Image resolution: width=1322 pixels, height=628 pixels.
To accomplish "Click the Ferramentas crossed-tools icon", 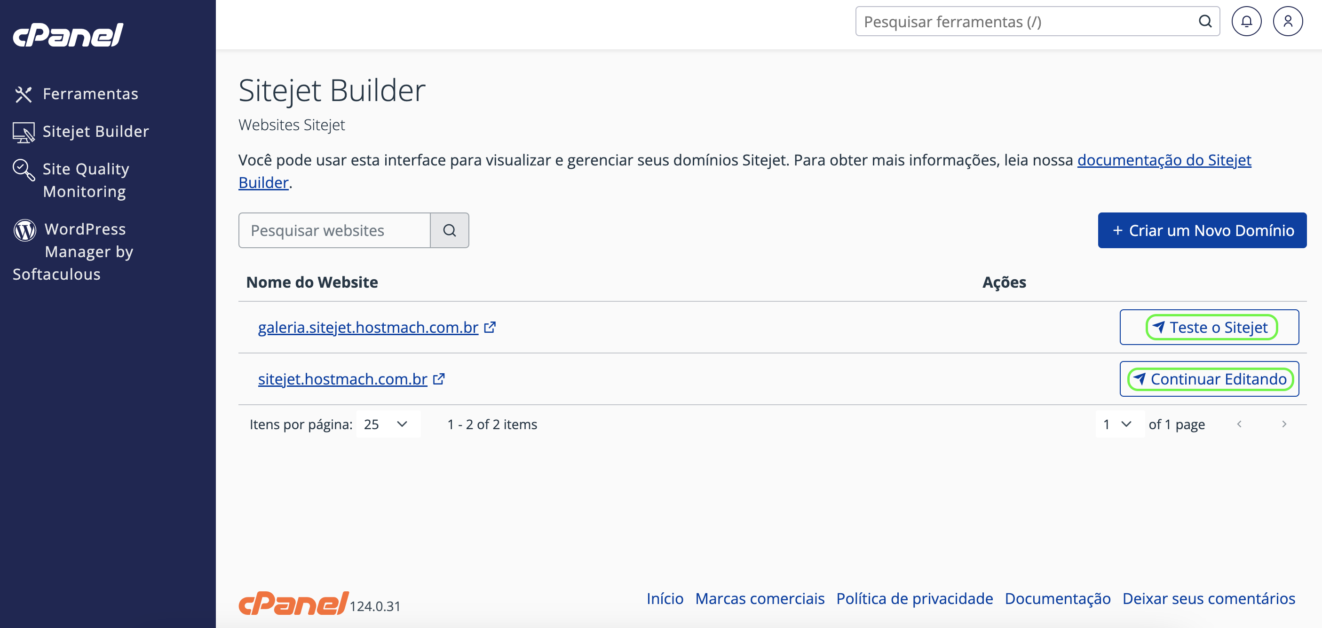I will point(24,94).
